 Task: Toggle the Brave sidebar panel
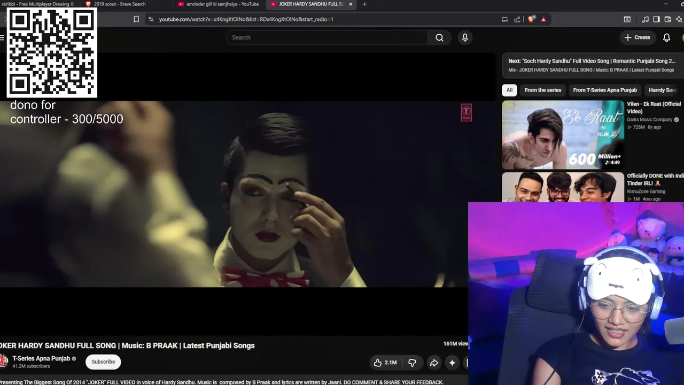(x=657, y=19)
